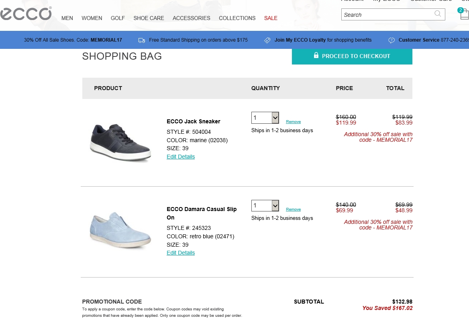Open the COLLECTIONS menu

pyautogui.click(x=237, y=18)
